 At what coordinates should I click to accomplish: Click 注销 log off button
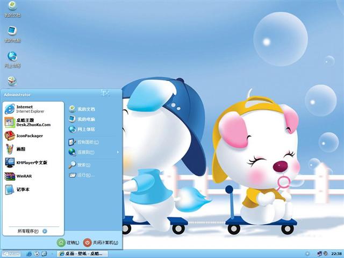[68, 242]
